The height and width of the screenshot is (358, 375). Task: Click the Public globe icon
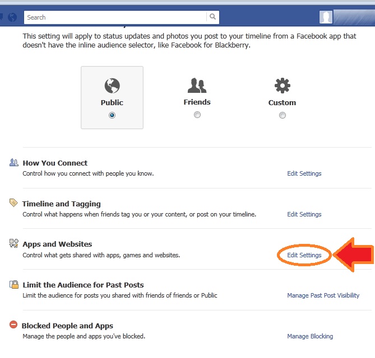pyautogui.click(x=112, y=86)
